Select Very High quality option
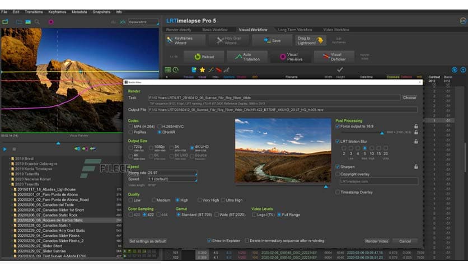Image resolution: width=468 pixels, height=271 pixels. pos(199,200)
